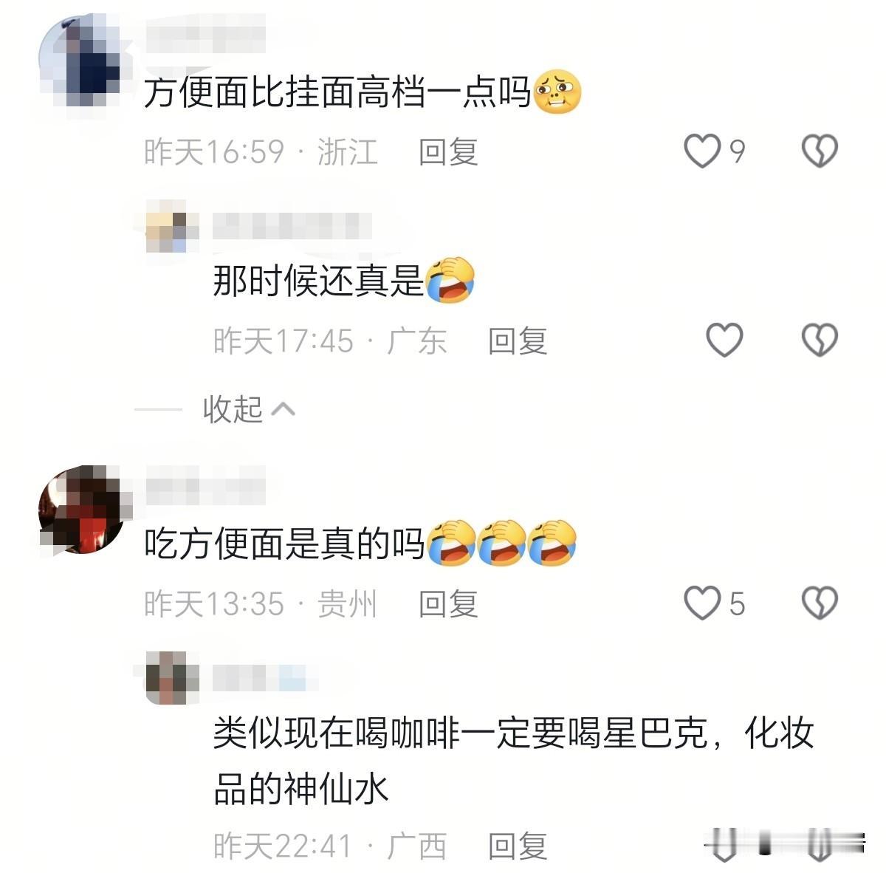Like the 星巴克 reply from 广西
Viewport: 886px width, 873px height.
[x=724, y=846]
